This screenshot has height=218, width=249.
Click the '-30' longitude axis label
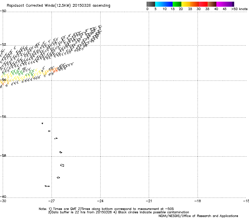[x=3, y=201]
